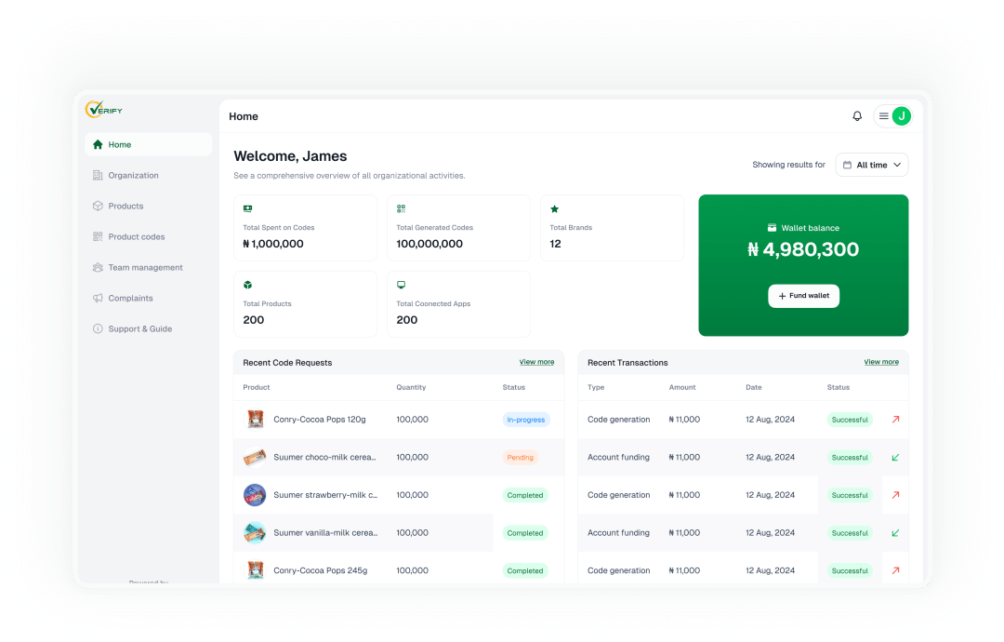Click the green J profile avatar
The image size is (1004, 642).
pos(901,116)
